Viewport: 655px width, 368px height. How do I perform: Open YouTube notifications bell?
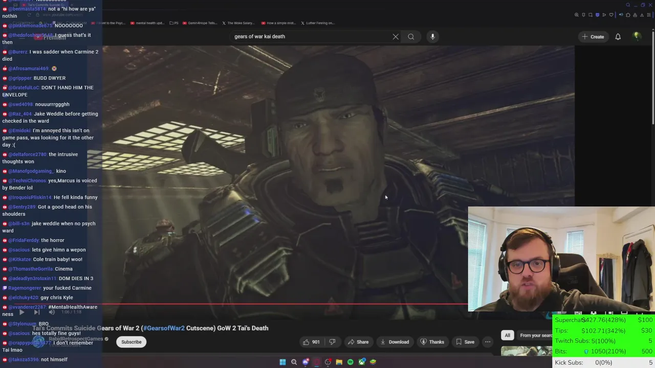pyautogui.click(x=618, y=36)
